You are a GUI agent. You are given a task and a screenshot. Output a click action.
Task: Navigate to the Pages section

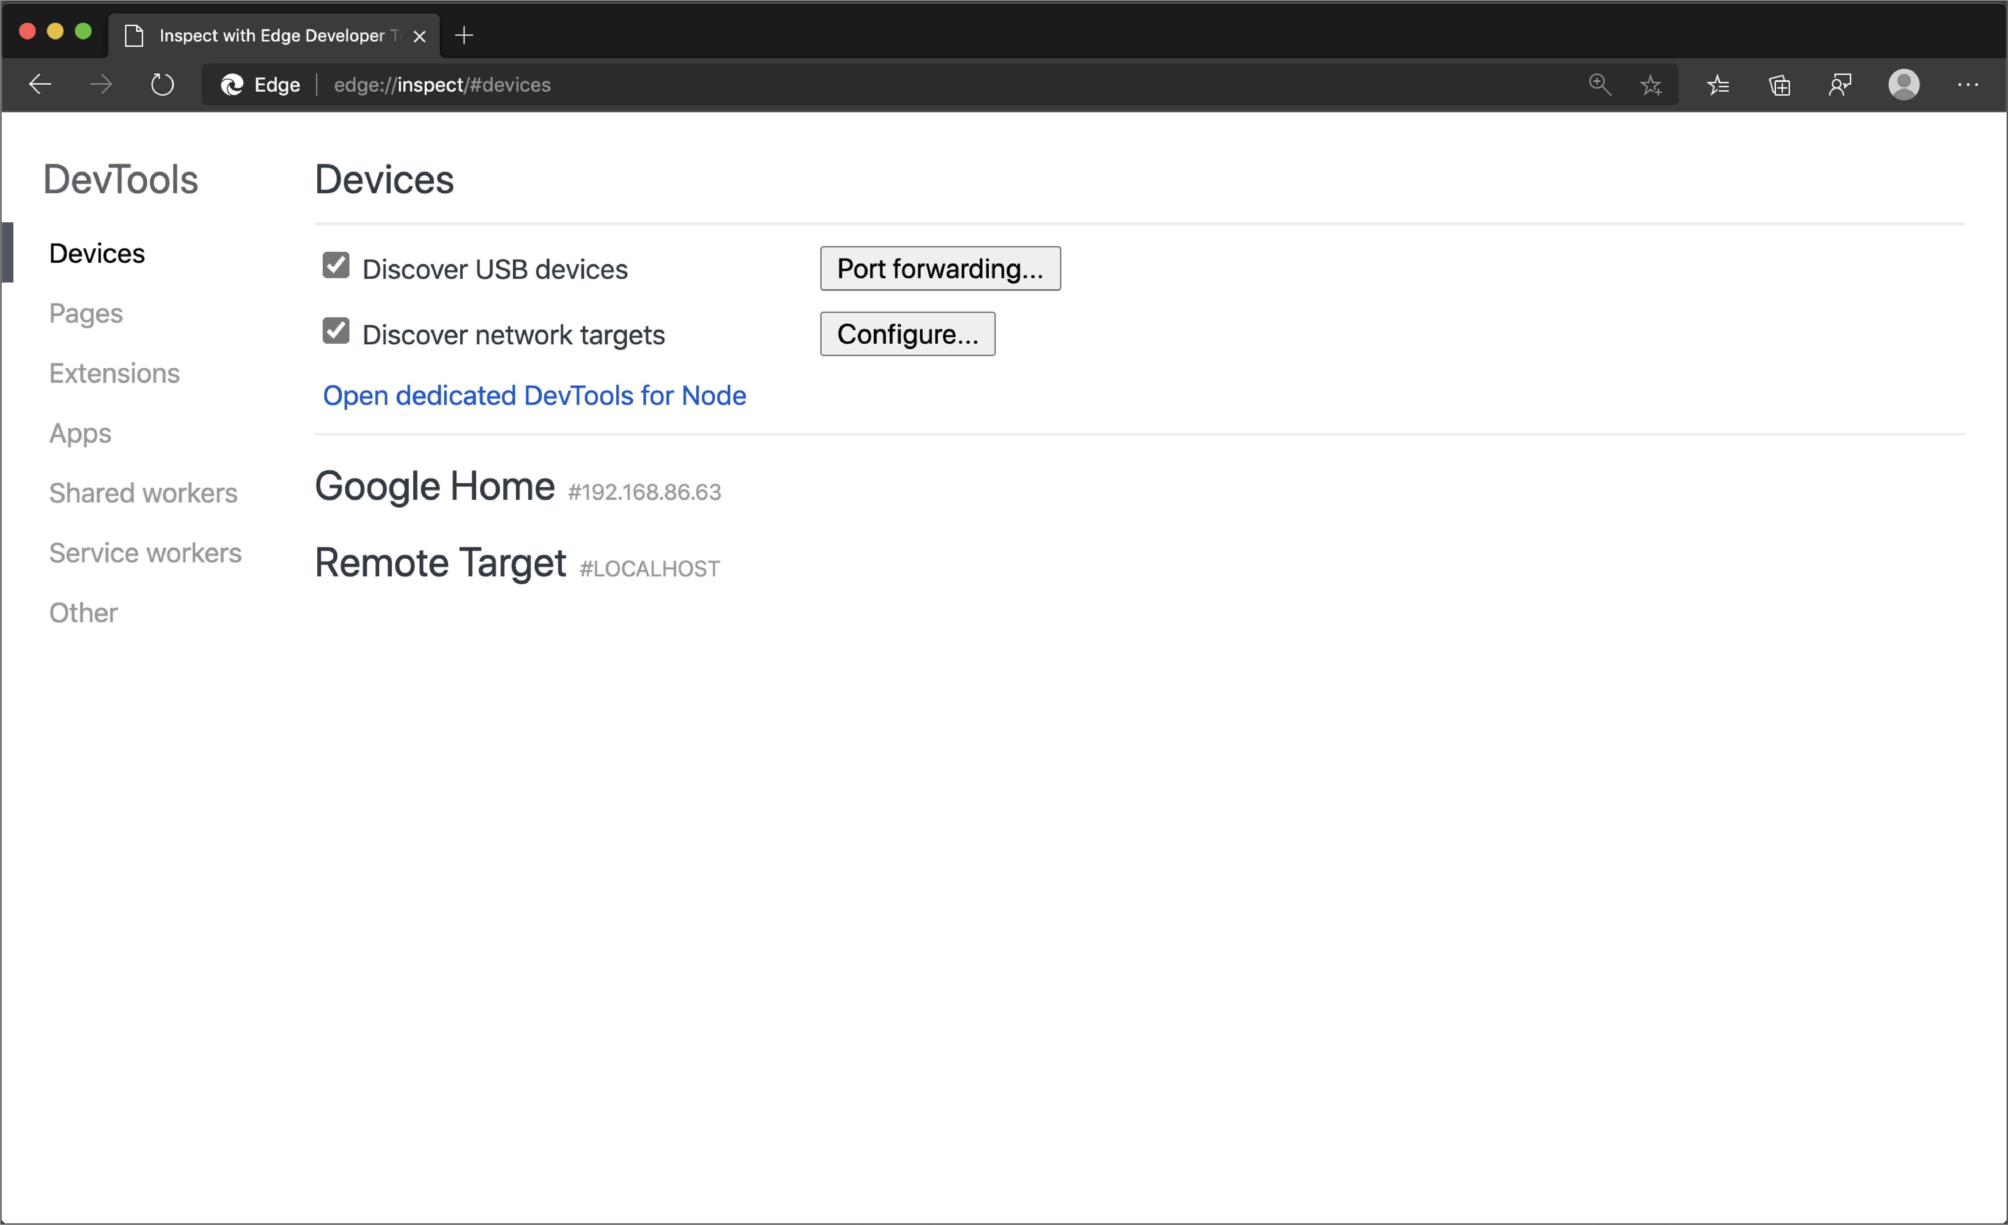pos(85,313)
